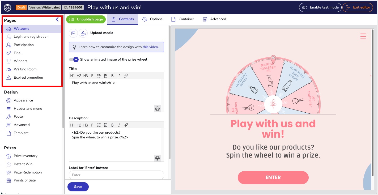Click the Label for 'Enter' button field
378x195 pixels.
tap(116, 175)
